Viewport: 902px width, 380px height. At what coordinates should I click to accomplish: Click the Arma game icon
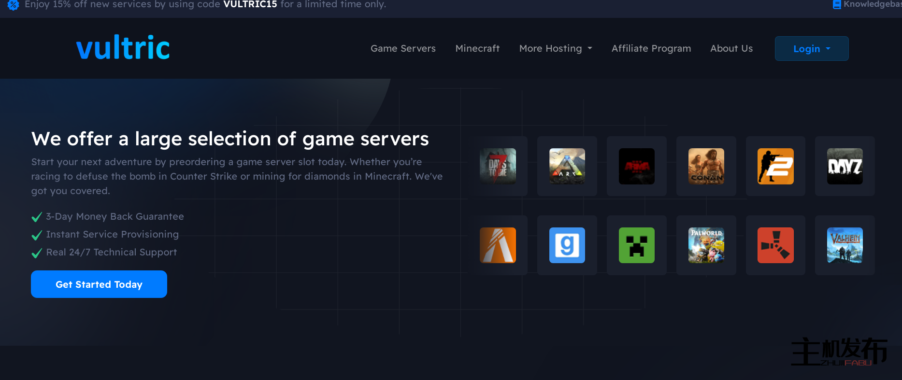pyautogui.click(x=636, y=166)
